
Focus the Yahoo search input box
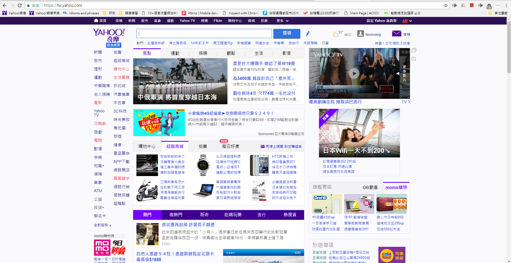204,33
